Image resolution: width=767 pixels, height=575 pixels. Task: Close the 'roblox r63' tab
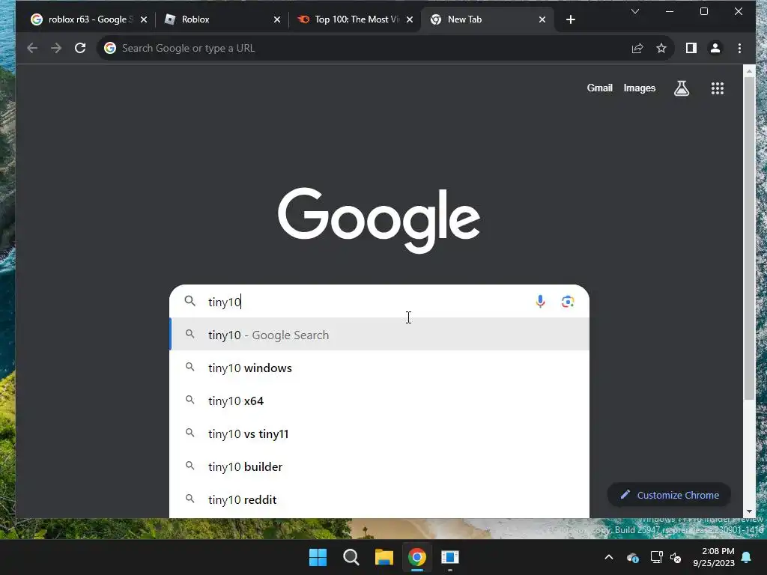pyautogui.click(x=144, y=19)
